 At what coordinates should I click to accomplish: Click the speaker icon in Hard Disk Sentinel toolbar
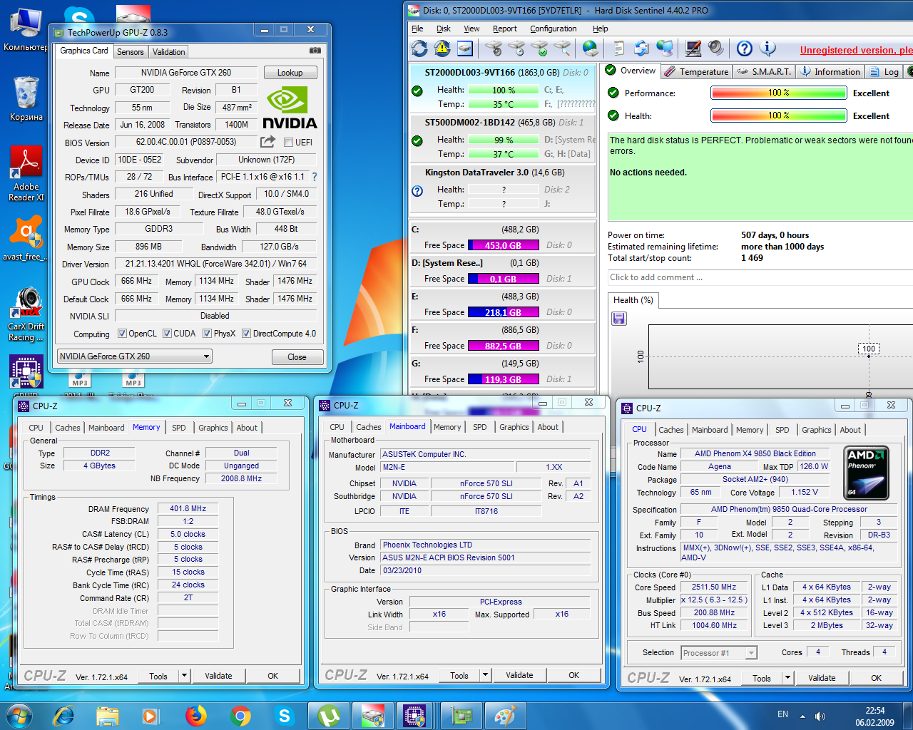tap(715, 48)
